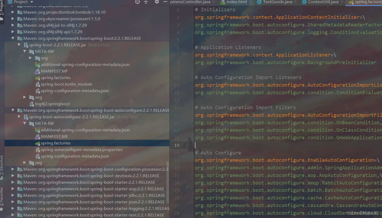Viewport: 382px width, 218px height.
Task: Click Maven library icon for lombok:1.18.10
Action: tap(20, 12)
